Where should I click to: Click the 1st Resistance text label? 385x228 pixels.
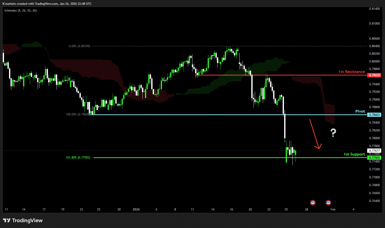[351, 72]
